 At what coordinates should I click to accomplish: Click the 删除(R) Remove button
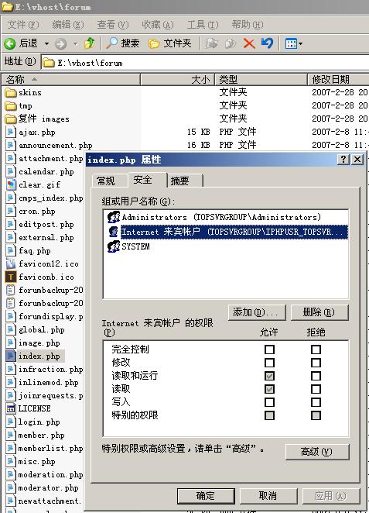click(x=319, y=312)
